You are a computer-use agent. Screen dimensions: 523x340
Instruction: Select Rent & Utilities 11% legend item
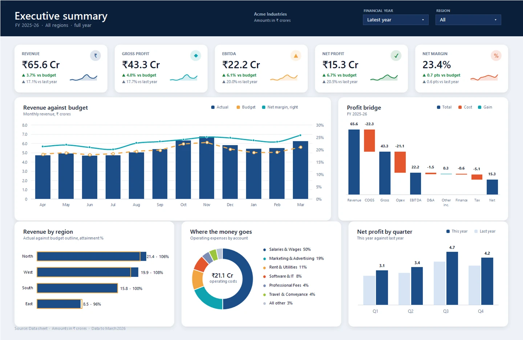point(285,267)
